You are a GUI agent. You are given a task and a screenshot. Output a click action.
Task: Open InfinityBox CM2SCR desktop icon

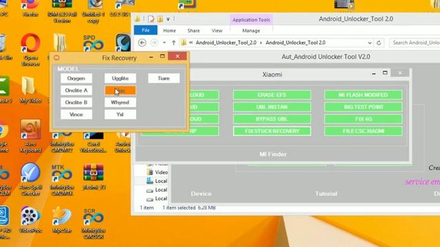click(93, 223)
